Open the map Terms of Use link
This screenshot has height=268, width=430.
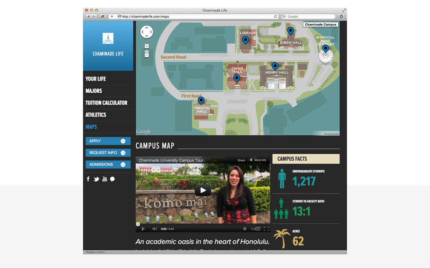331,134
